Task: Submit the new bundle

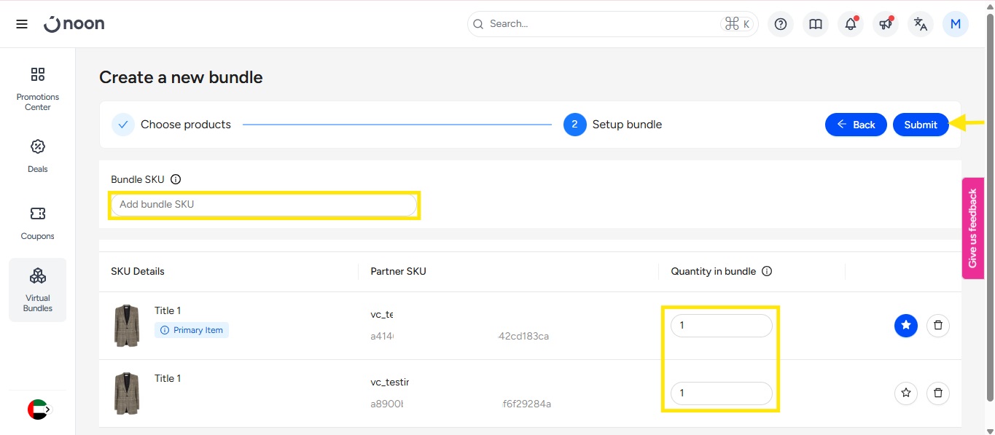Action: point(921,125)
